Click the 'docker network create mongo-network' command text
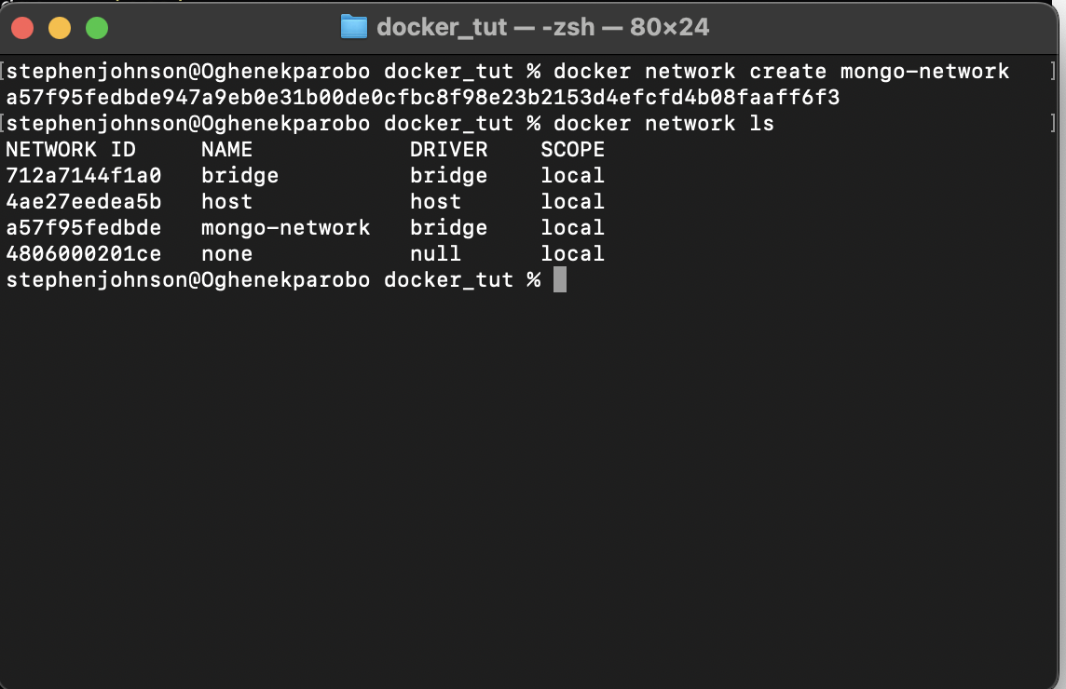The height and width of the screenshot is (689, 1066). (x=781, y=72)
